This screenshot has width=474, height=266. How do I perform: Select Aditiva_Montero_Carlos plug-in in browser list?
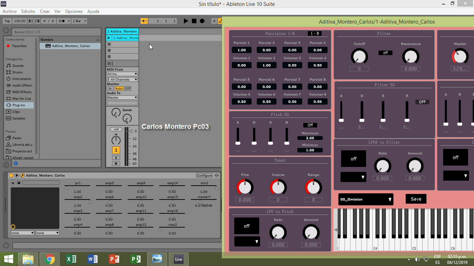[x=70, y=46]
